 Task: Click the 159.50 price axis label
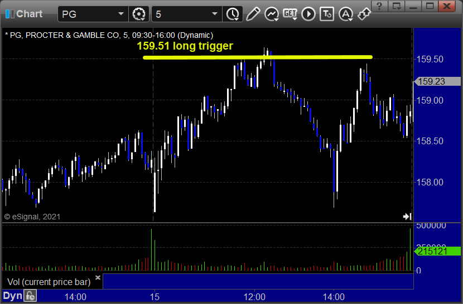pyautogui.click(x=430, y=59)
